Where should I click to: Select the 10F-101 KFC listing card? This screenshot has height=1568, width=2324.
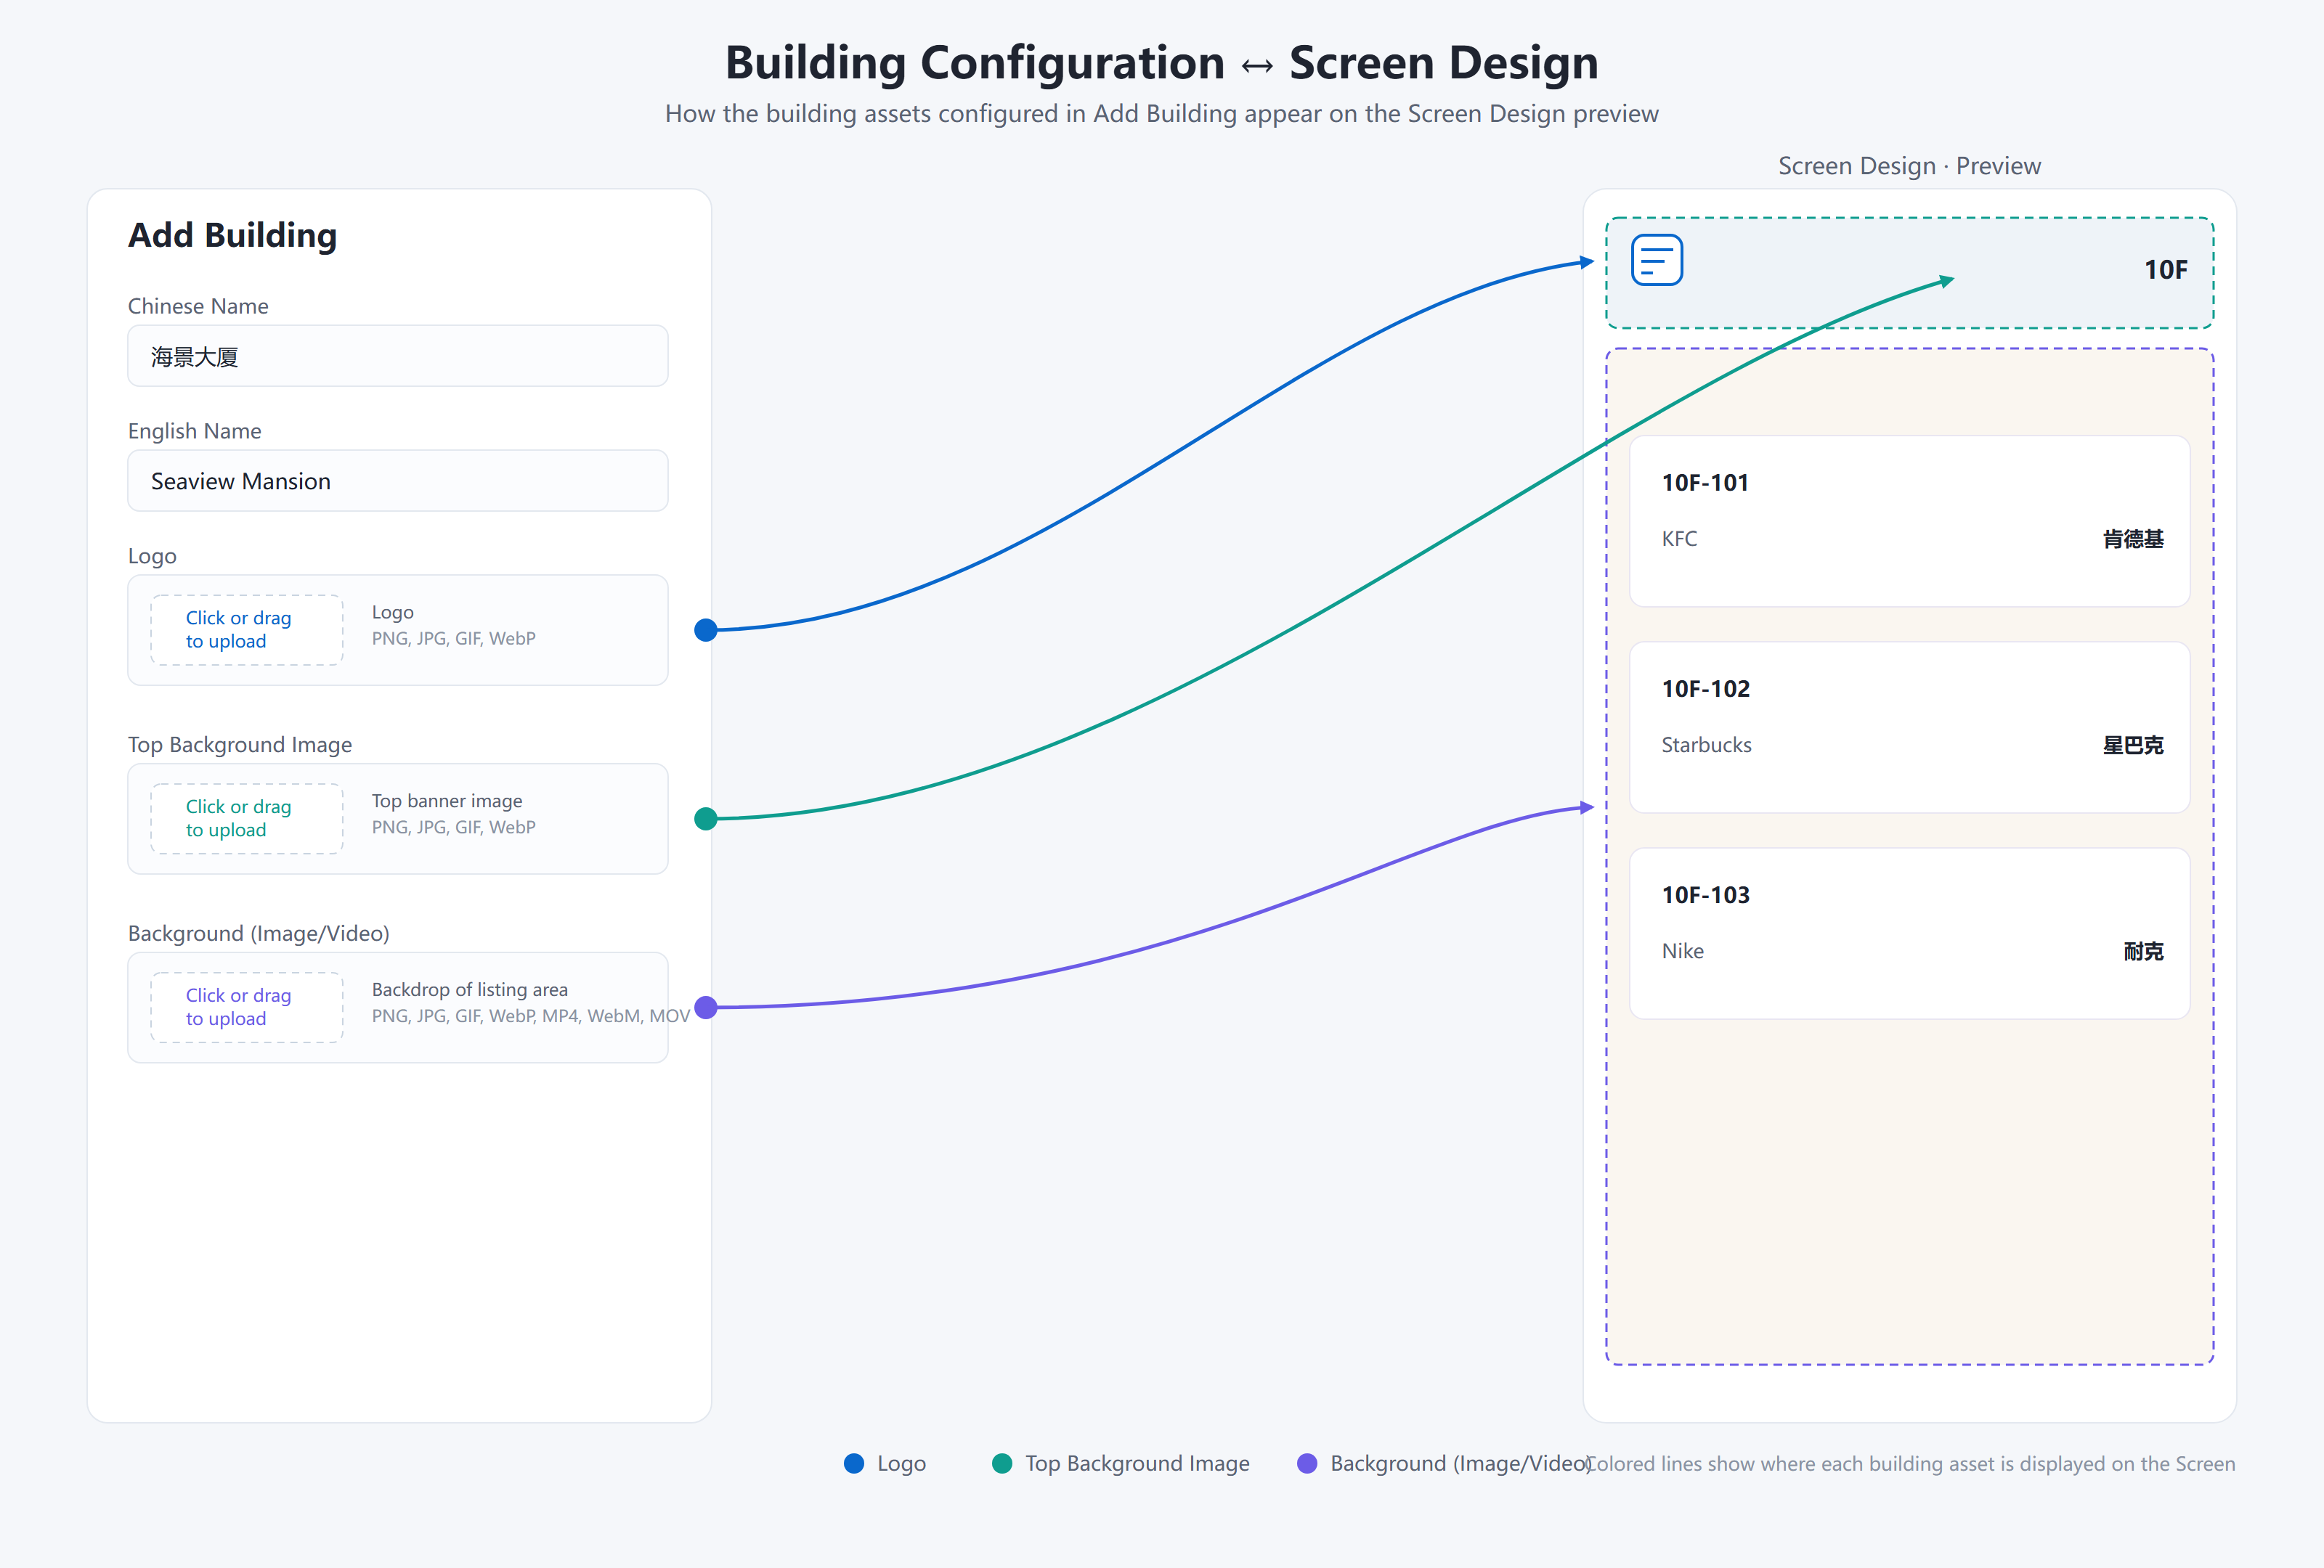pyautogui.click(x=1909, y=520)
